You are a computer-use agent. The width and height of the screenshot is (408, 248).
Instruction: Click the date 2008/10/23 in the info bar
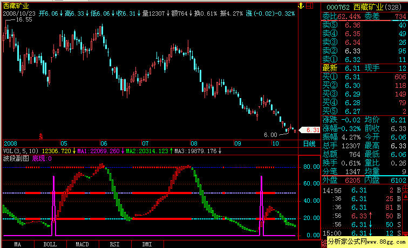pyautogui.click(x=19, y=13)
